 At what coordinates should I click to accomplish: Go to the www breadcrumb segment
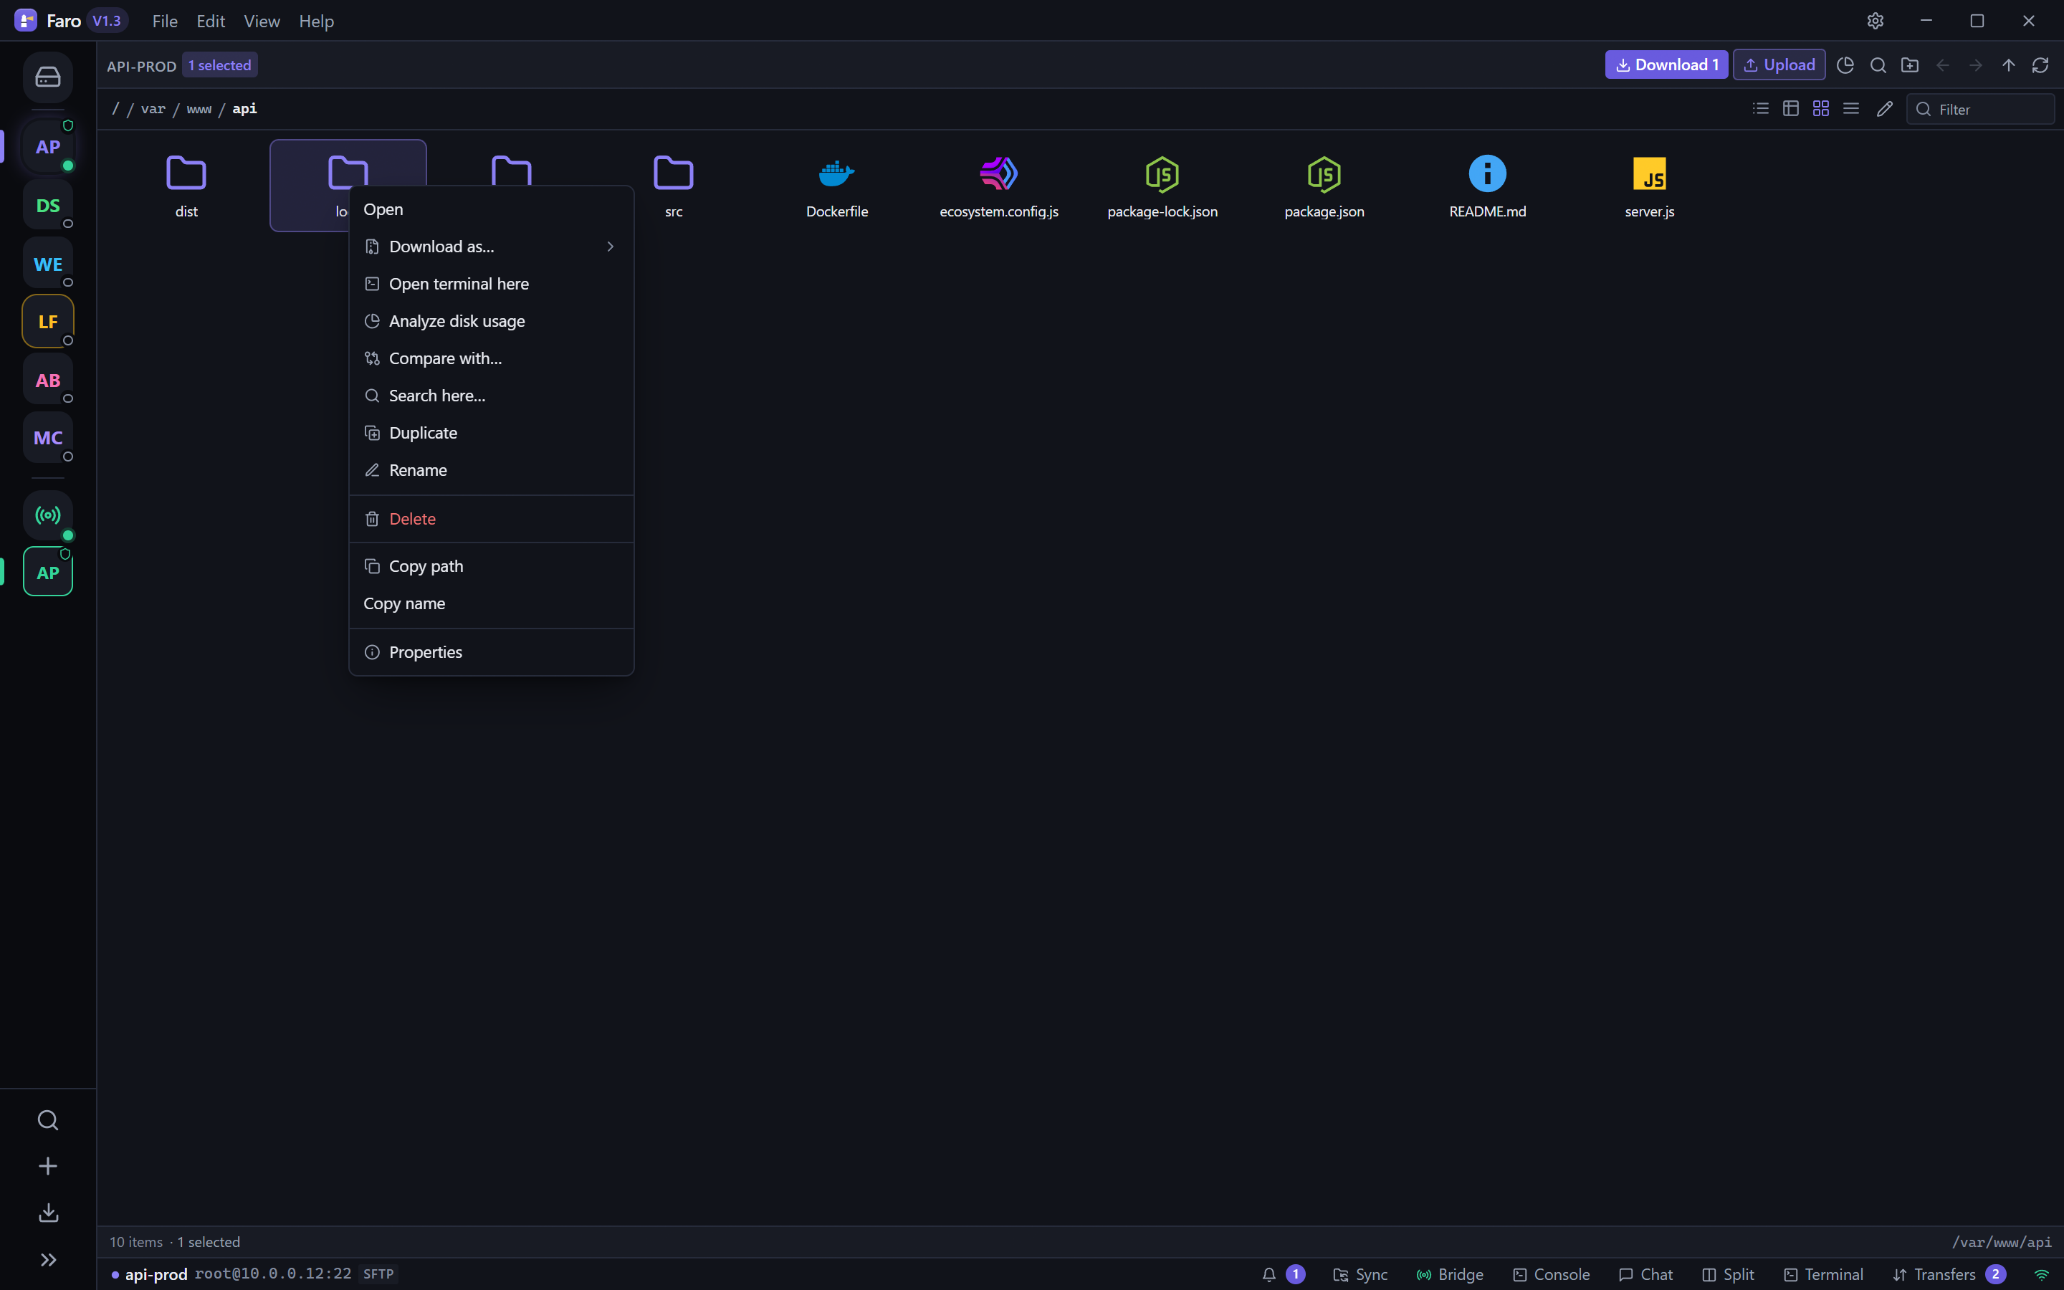click(x=199, y=108)
